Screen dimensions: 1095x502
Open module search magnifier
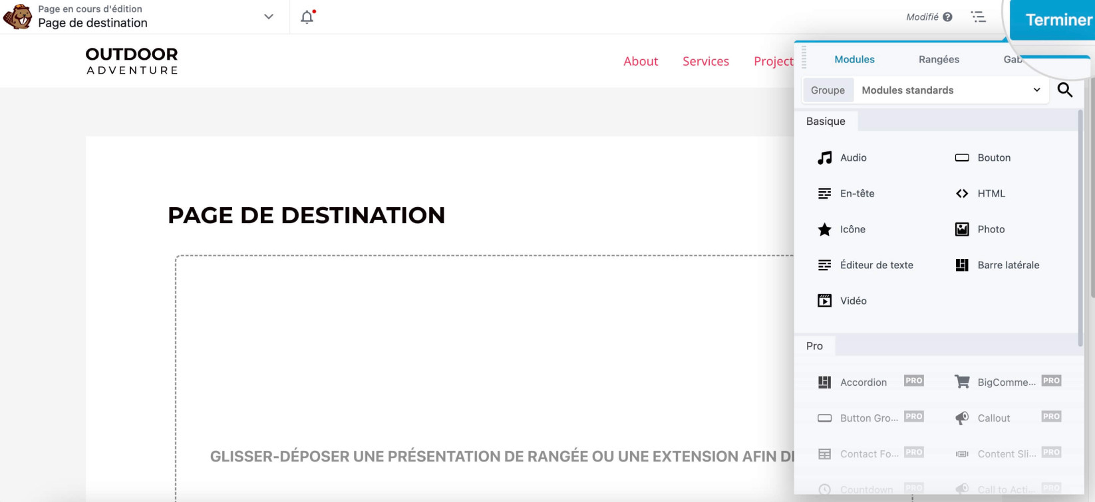pyautogui.click(x=1065, y=90)
